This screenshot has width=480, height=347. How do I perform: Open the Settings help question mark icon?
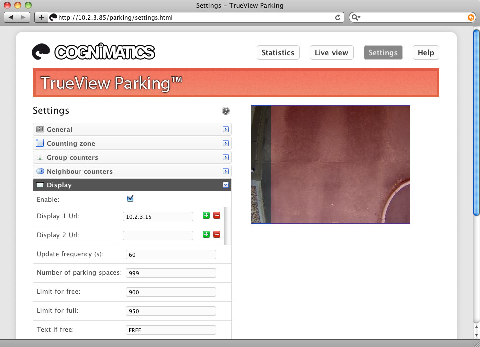click(x=225, y=111)
